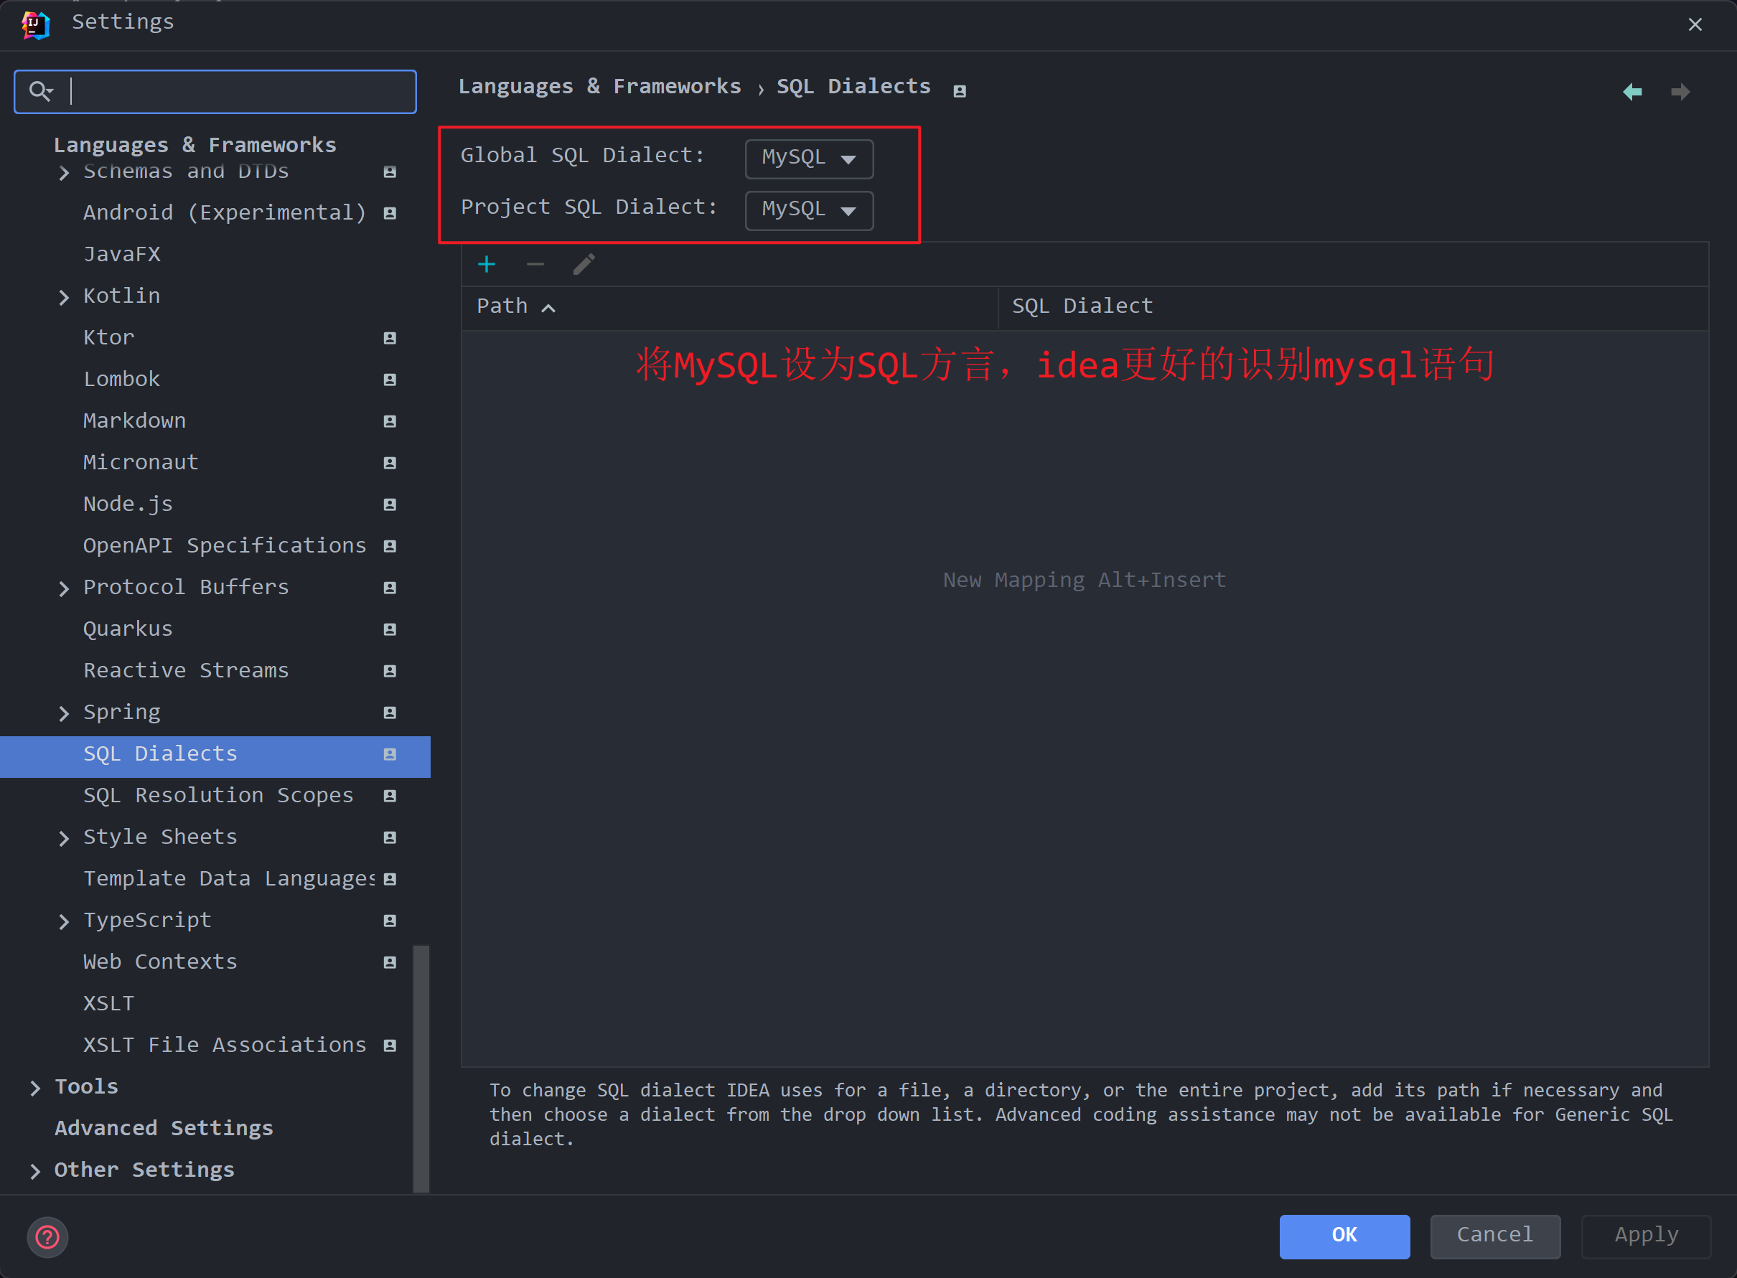
Task: Click the edit pencil icon
Action: coord(584,265)
